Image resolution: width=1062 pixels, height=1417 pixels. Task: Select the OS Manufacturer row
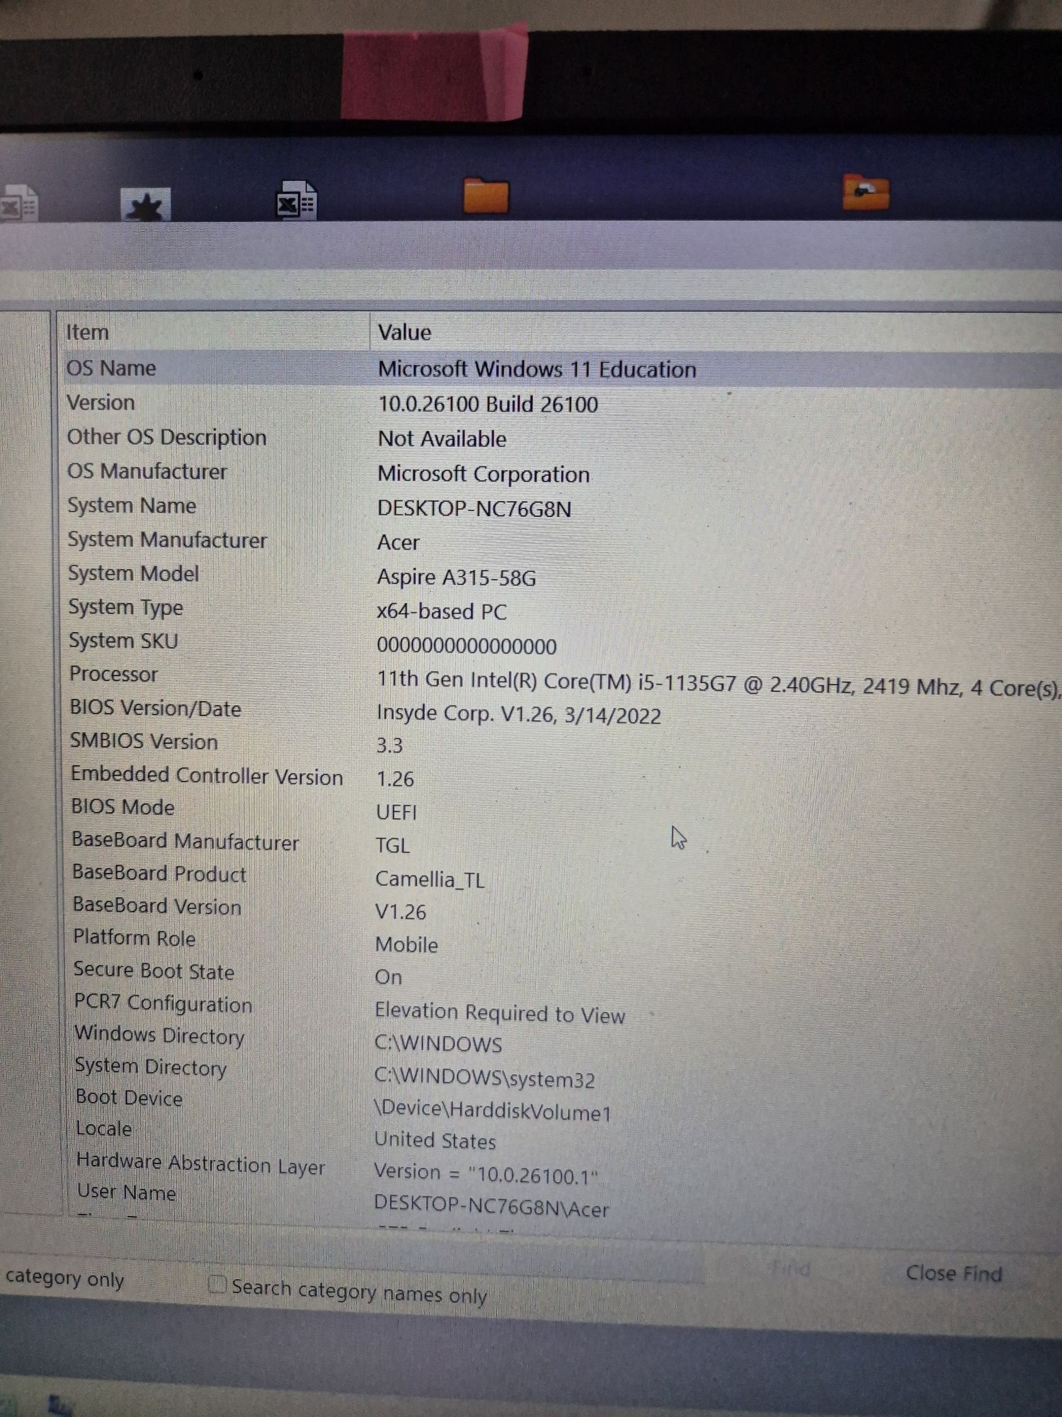point(147,471)
